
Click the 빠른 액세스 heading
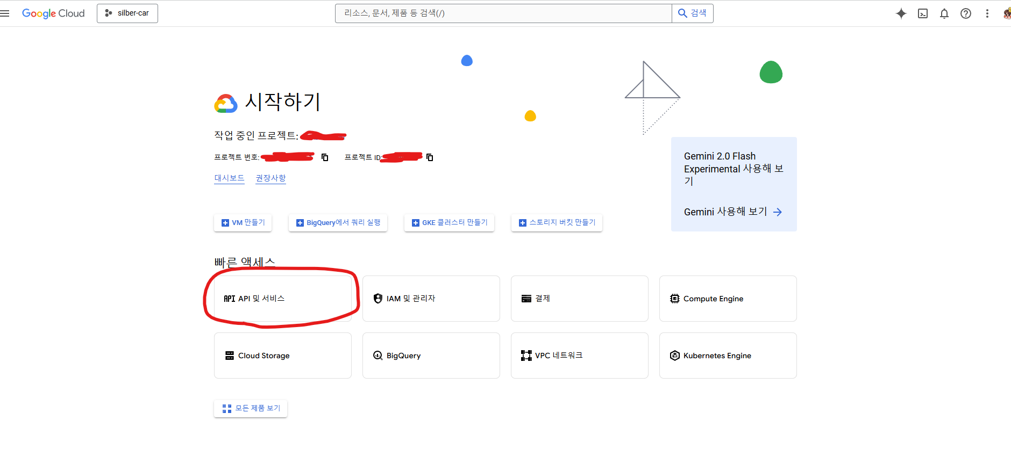[245, 262]
